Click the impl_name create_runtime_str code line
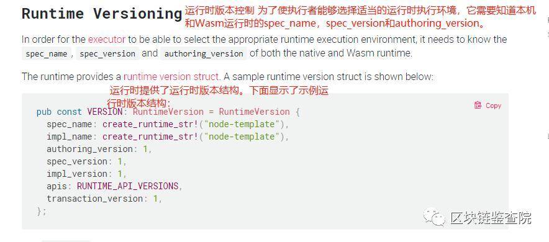Image resolution: width=549 pixels, height=242 pixels. pyautogui.click(x=168, y=137)
